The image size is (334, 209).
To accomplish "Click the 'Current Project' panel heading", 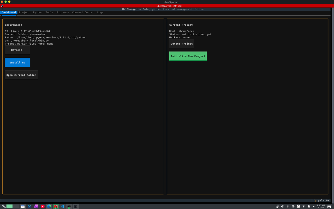I will pos(181,25).
